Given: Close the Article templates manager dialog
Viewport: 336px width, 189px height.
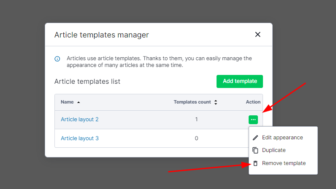Looking at the screenshot, I should click(257, 35).
